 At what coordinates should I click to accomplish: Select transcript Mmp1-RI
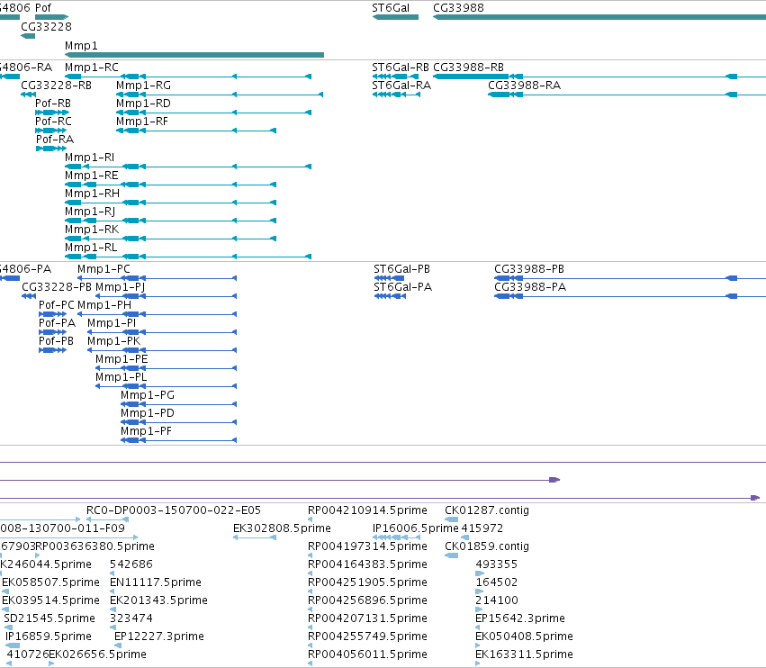89,158
